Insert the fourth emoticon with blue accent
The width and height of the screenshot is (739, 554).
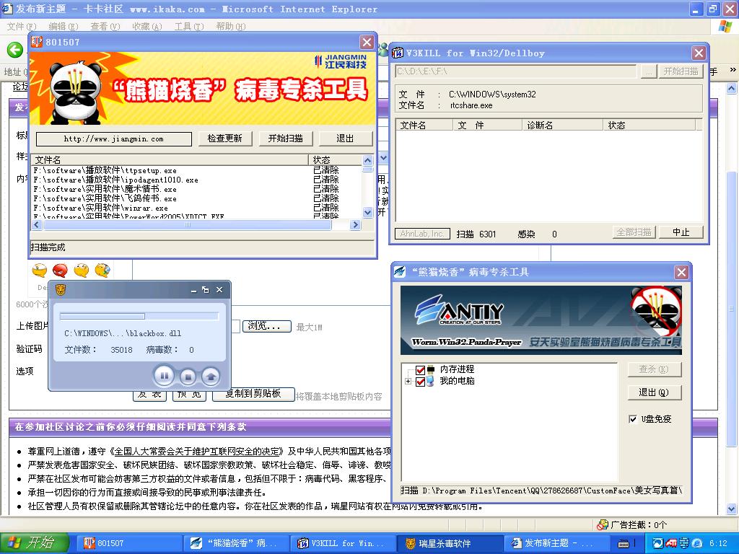pos(102,271)
